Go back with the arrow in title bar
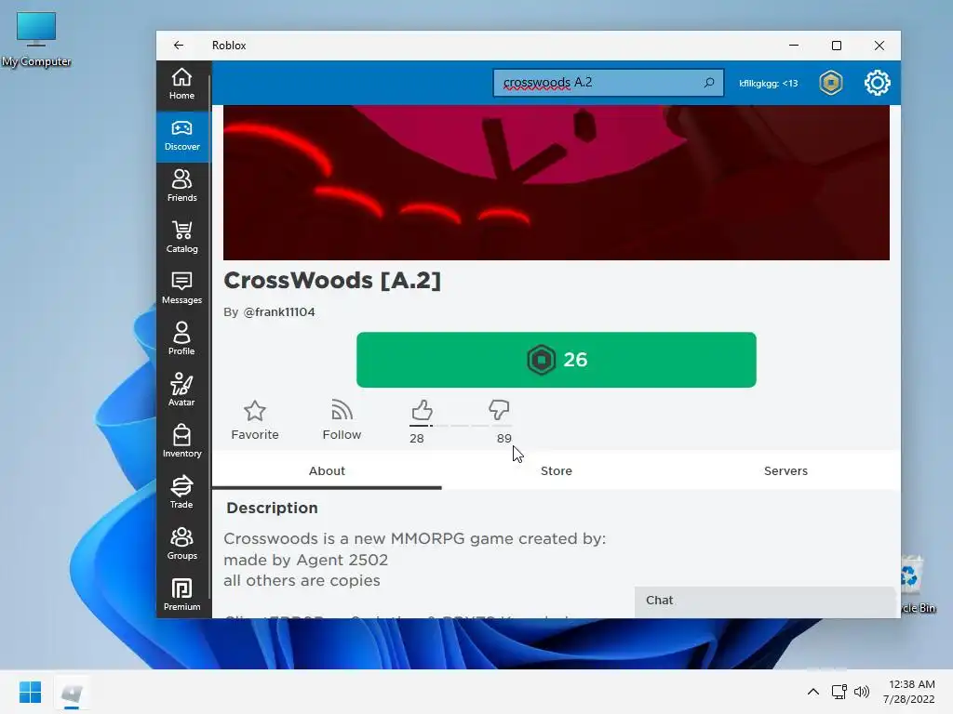953x714 pixels. pyautogui.click(x=178, y=46)
